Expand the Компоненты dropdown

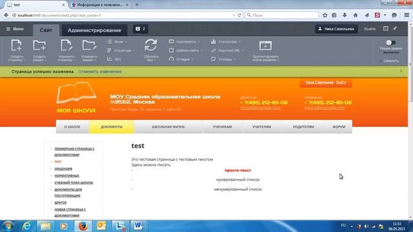(185, 42)
